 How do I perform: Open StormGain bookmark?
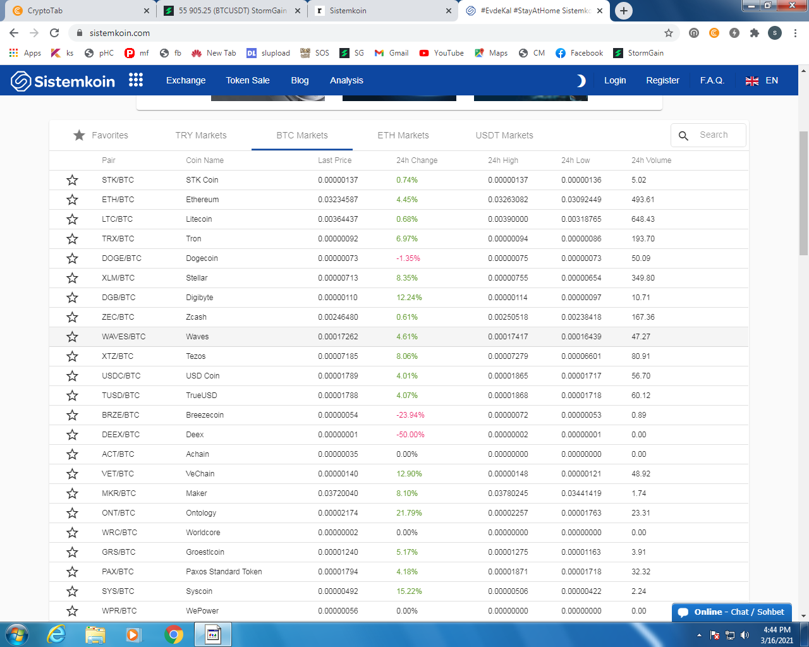[x=638, y=53]
